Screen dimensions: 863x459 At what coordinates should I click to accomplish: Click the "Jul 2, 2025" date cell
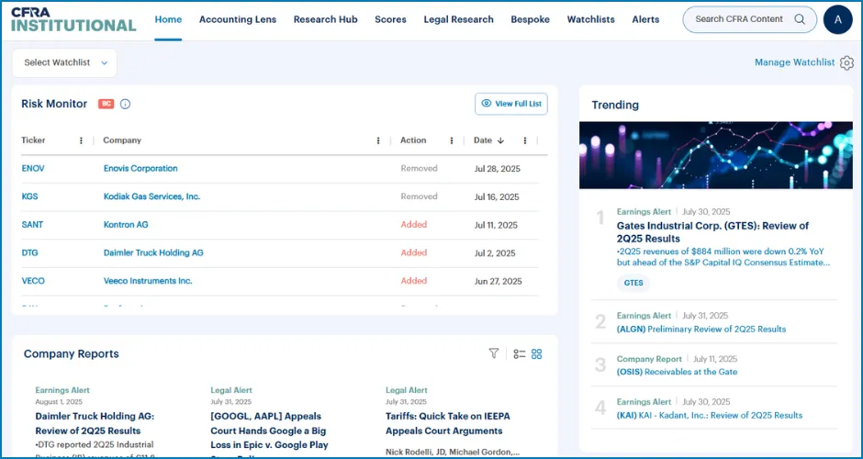[x=495, y=252]
